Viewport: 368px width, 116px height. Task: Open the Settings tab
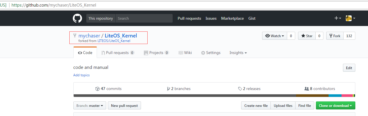(x=211, y=53)
